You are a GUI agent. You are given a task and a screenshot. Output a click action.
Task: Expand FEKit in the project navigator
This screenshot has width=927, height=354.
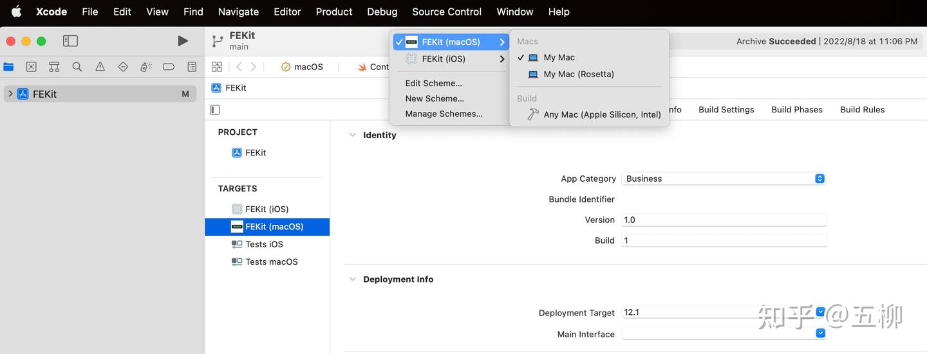[10, 94]
